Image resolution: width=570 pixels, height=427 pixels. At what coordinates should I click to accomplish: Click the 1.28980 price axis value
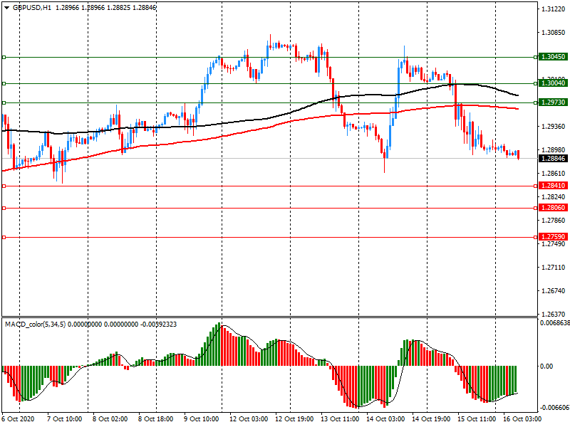coord(554,150)
